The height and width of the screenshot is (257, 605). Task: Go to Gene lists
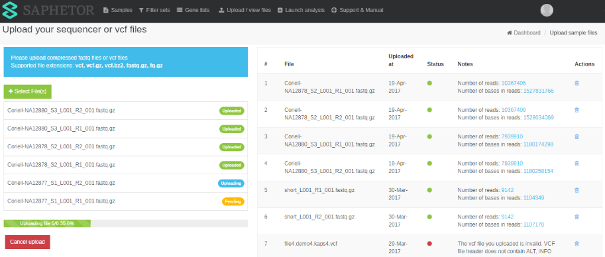(x=193, y=10)
